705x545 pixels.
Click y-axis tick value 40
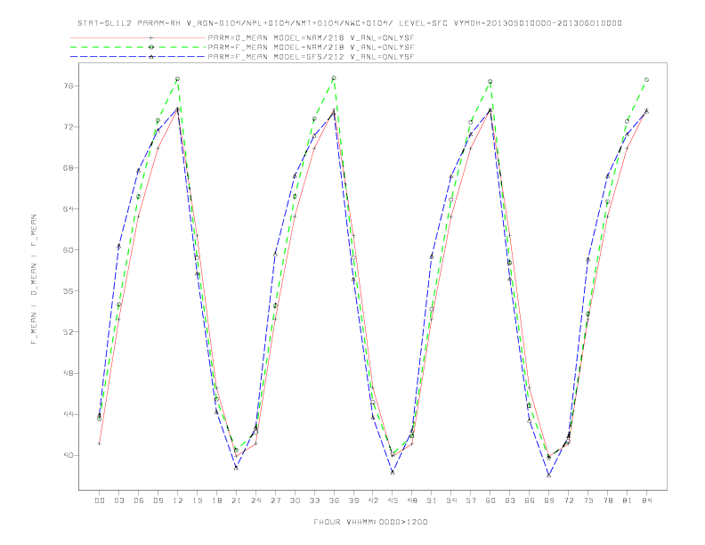68,456
